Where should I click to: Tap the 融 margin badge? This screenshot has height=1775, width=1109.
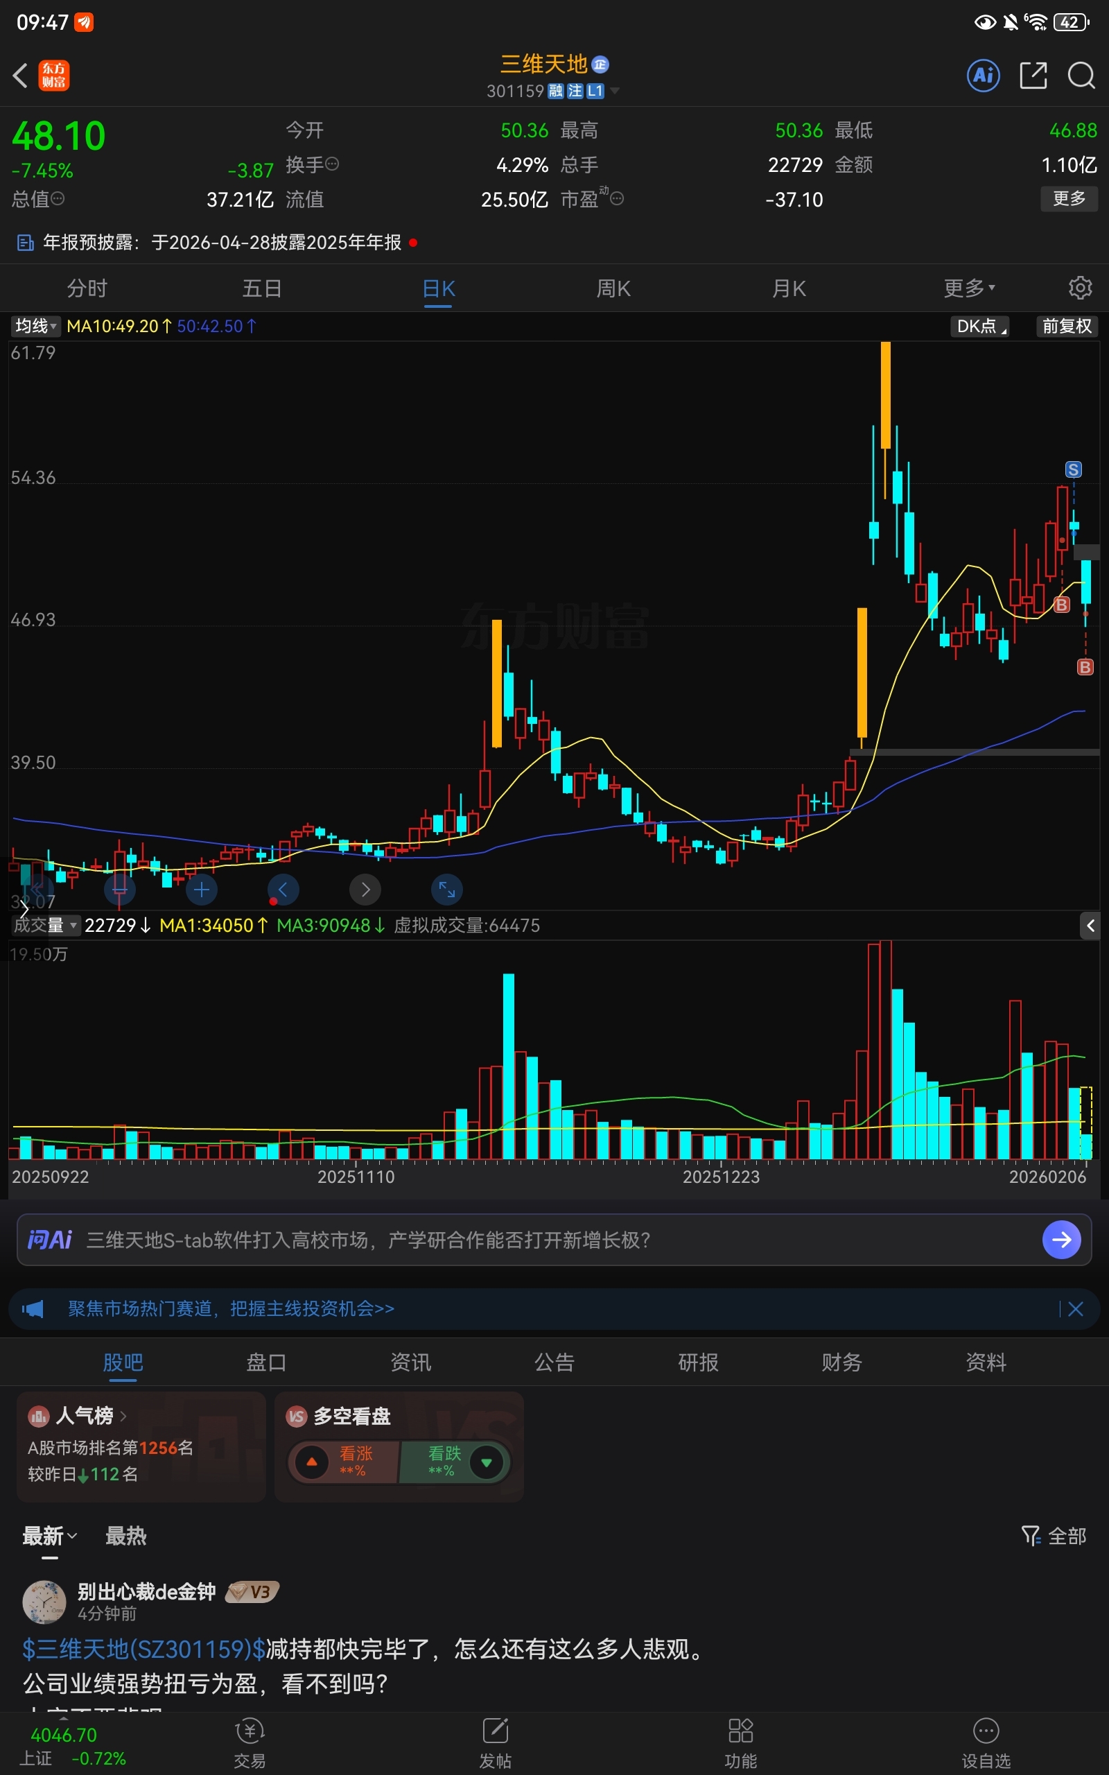tap(555, 91)
